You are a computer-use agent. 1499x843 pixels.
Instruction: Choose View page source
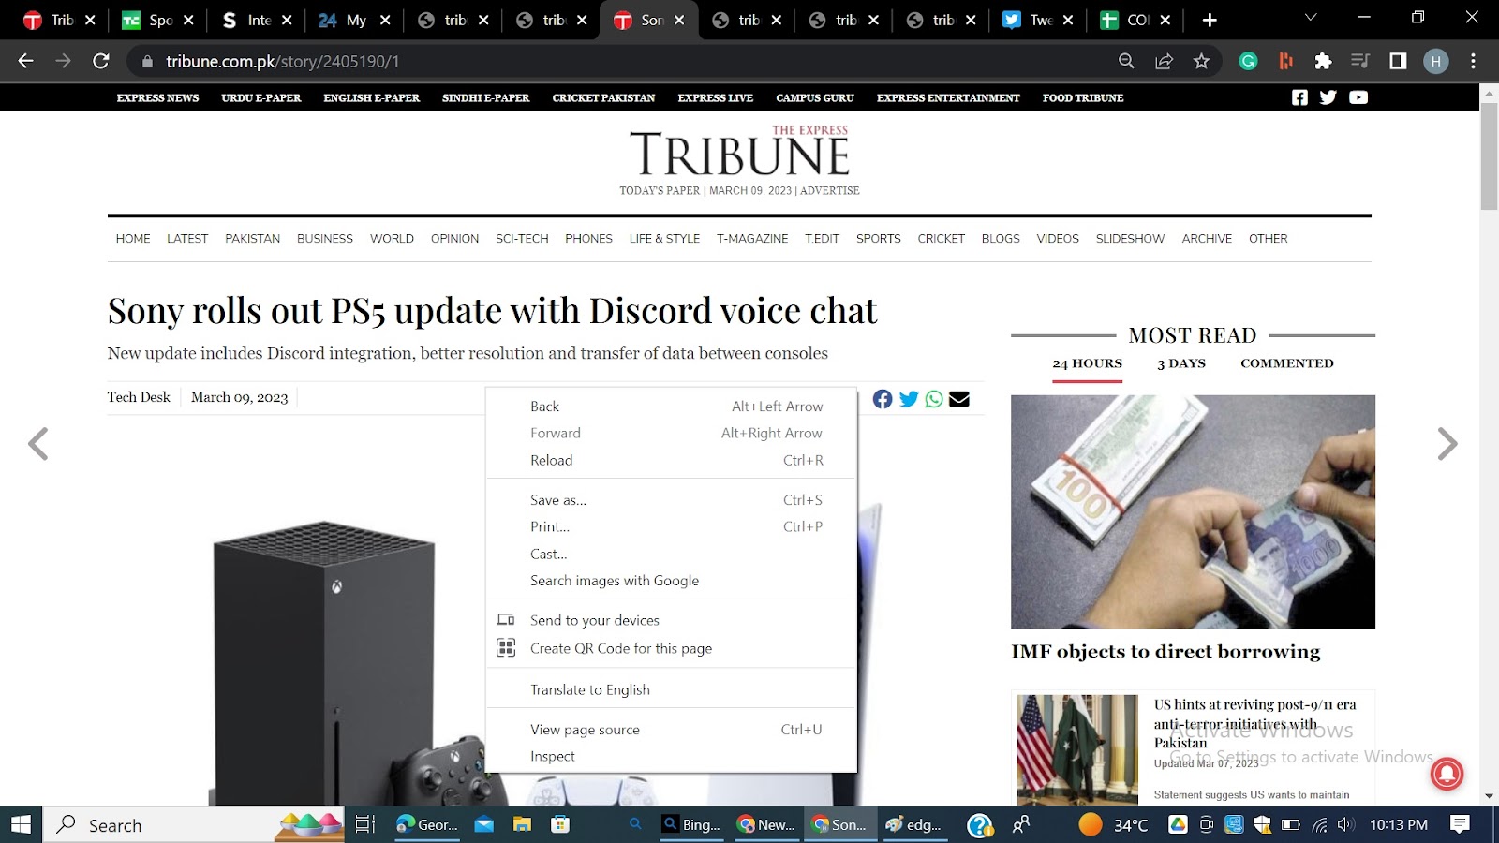pos(672,730)
